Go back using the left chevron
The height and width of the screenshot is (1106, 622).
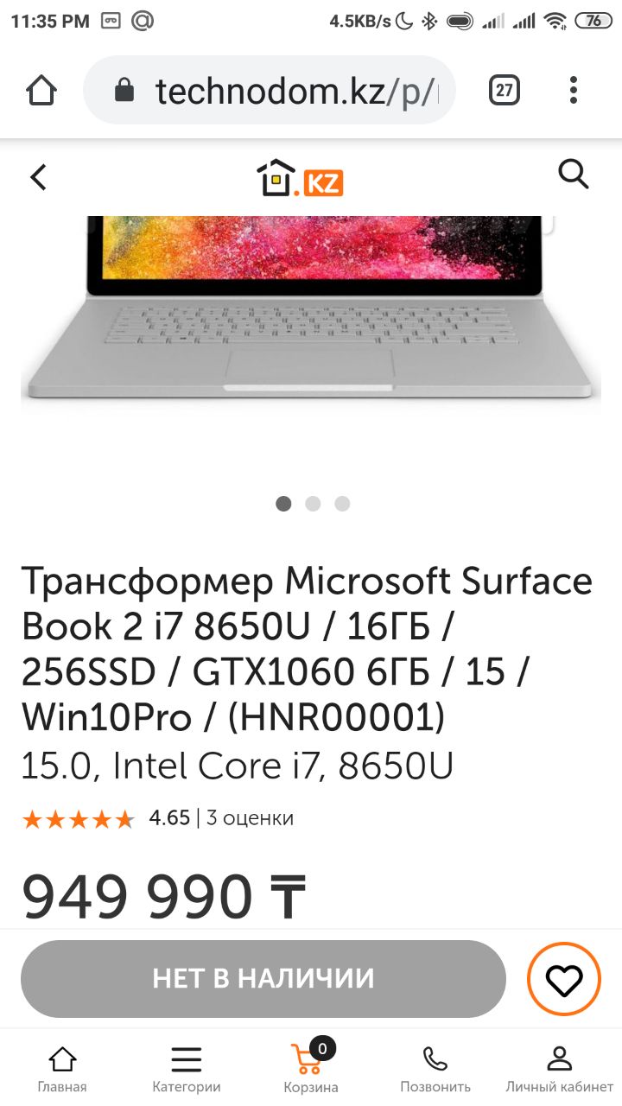[38, 177]
